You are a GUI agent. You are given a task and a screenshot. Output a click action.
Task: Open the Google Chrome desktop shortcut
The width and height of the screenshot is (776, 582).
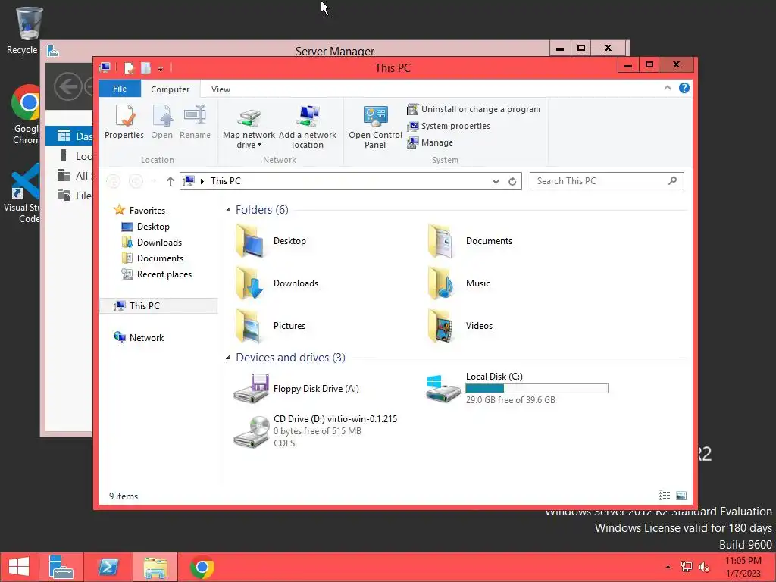coord(27,115)
